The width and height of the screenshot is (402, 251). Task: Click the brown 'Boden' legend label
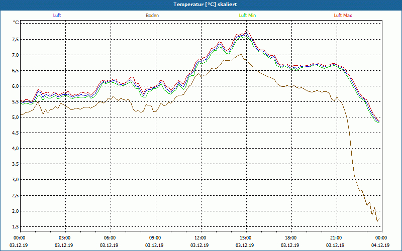click(152, 16)
